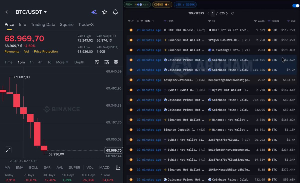Toggle the MA indicator
Image resolution: width=300 pixels, height=183 pixels.
pos(7,168)
